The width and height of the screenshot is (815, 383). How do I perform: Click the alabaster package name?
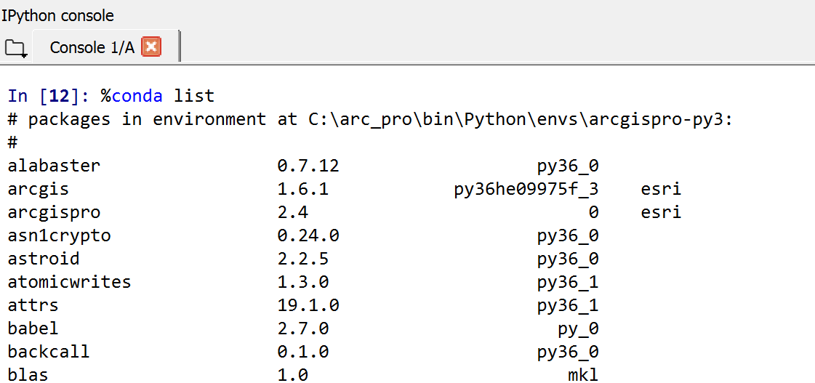[54, 166]
